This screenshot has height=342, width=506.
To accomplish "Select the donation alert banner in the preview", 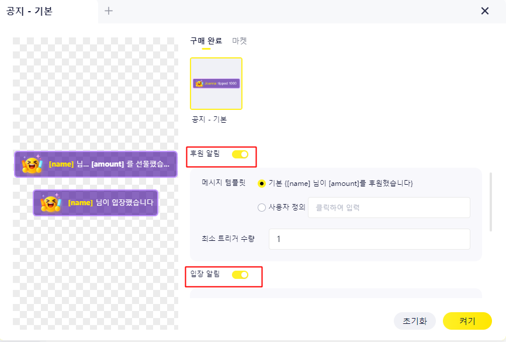I will (95, 164).
